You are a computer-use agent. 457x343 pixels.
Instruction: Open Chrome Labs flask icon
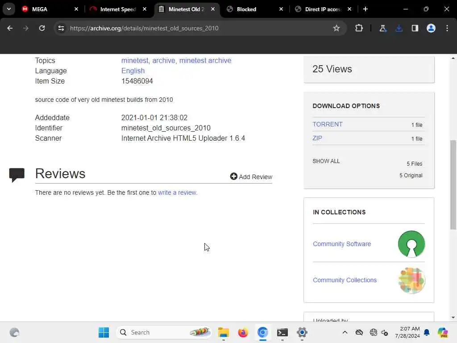point(382,28)
